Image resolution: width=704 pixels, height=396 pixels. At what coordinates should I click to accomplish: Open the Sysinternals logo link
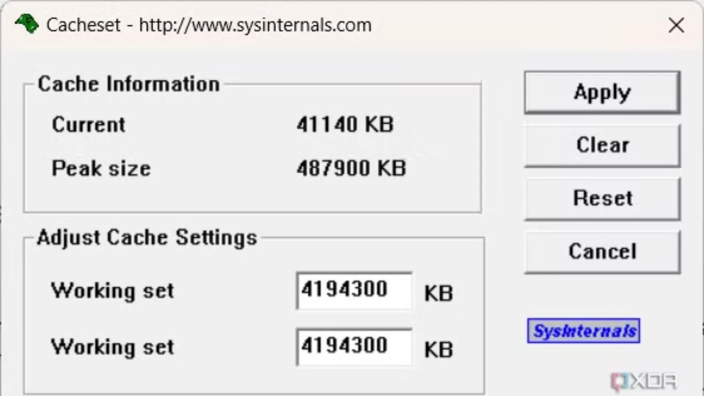point(583,330)
